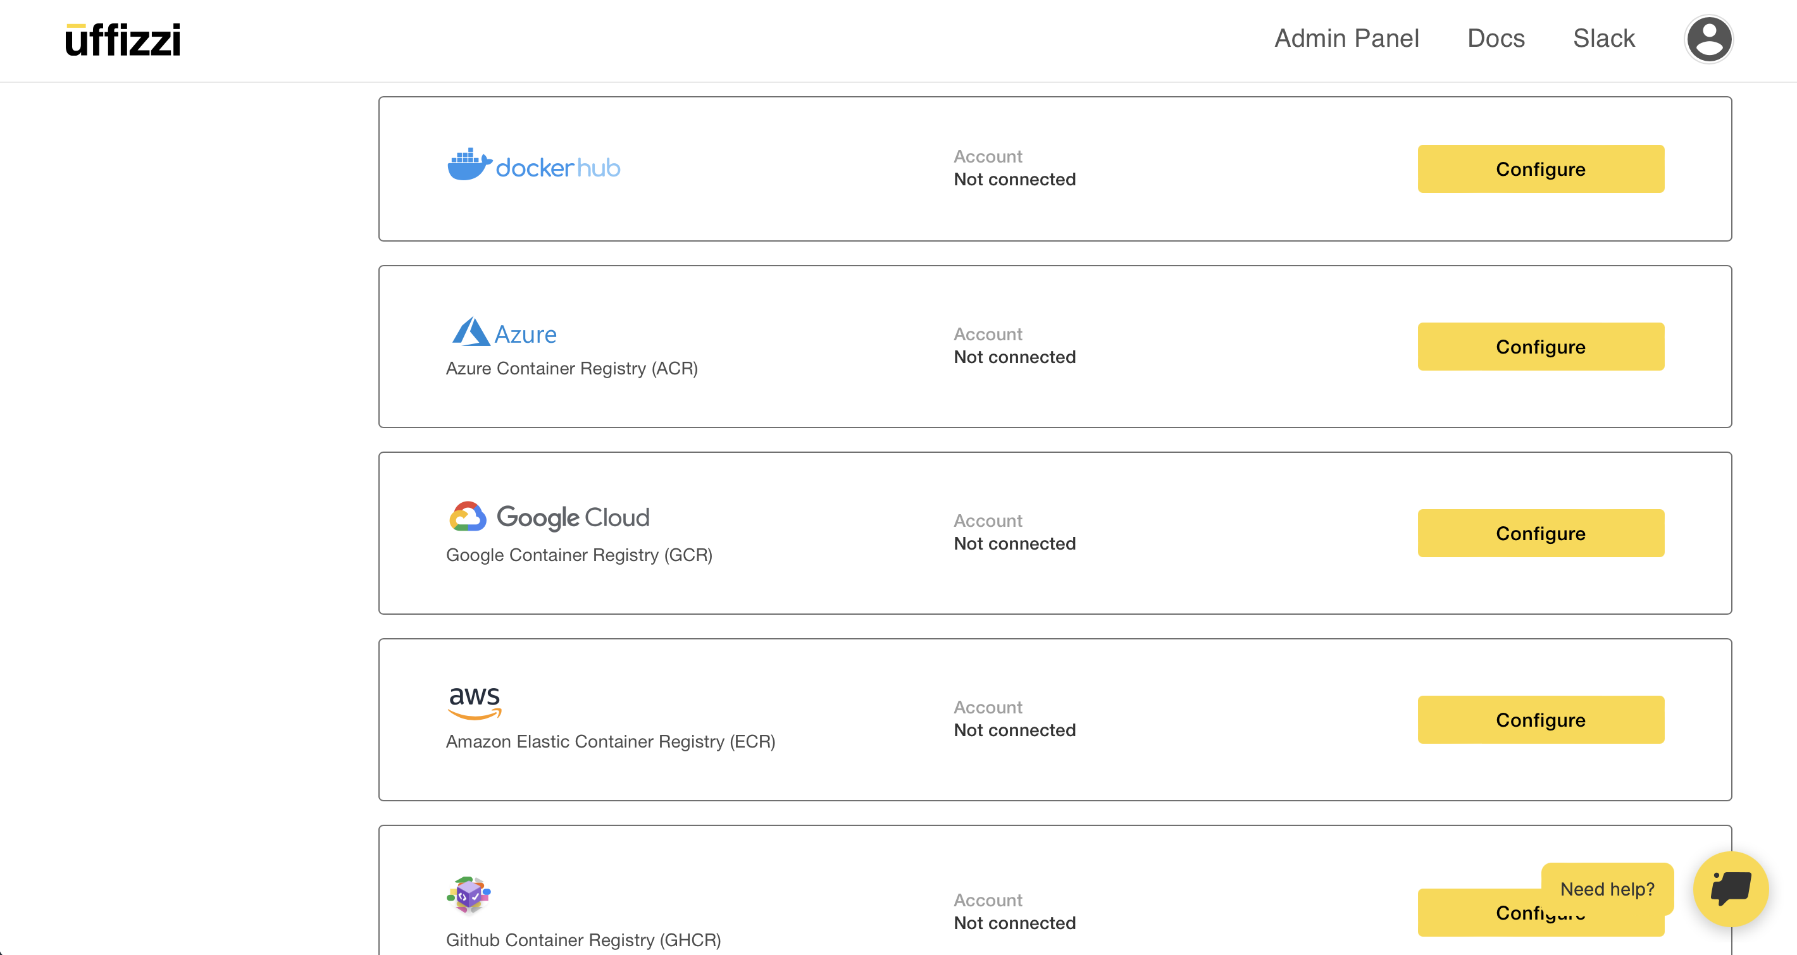Click the Google Cloud logo
The width and height of the screenshot is (1797, 955).
click(x=549, y=517)
